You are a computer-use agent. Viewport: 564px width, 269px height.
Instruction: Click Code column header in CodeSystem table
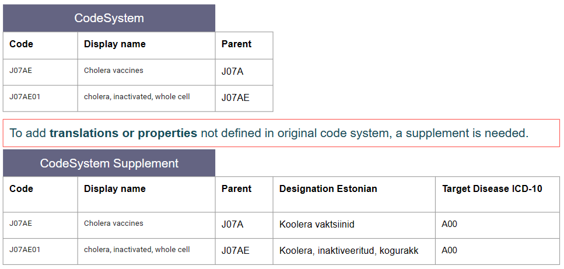22,44
